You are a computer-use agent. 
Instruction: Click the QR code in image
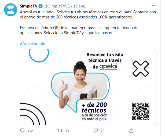point(141,111)
